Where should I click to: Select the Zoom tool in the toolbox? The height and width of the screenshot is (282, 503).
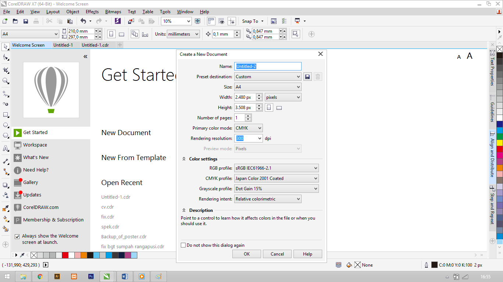tap(5, 81)
